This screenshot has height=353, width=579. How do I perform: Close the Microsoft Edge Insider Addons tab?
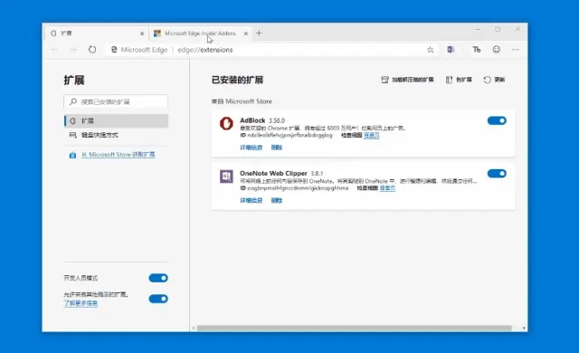click(246, 33)
